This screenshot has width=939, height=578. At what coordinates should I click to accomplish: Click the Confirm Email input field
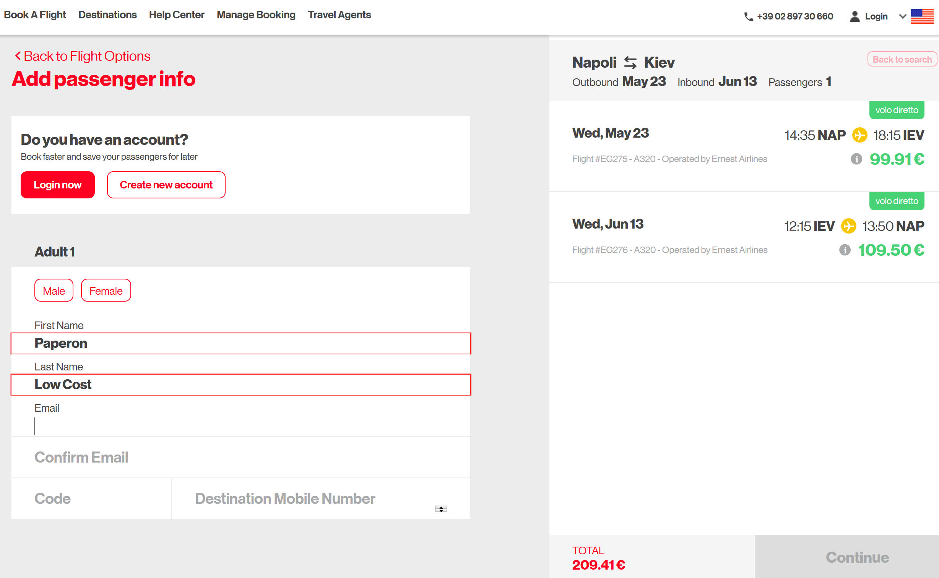[x=241, y=457]
